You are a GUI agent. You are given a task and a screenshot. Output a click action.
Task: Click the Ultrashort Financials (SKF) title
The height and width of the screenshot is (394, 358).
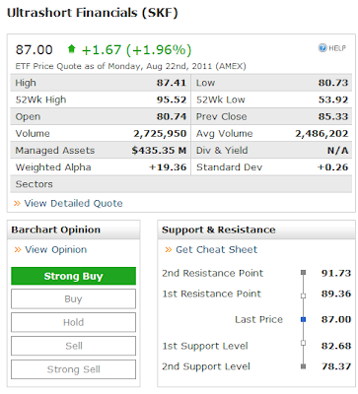pos(93,13)
